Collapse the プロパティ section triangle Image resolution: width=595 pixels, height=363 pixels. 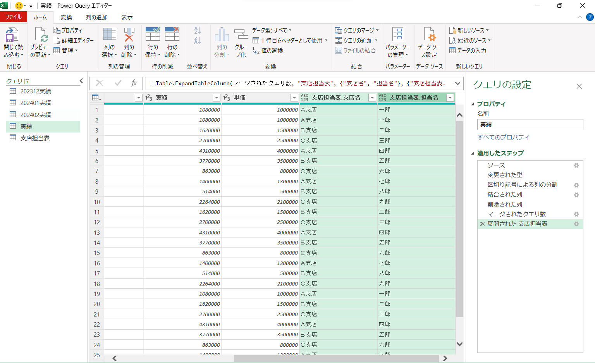tap(473, 104)
